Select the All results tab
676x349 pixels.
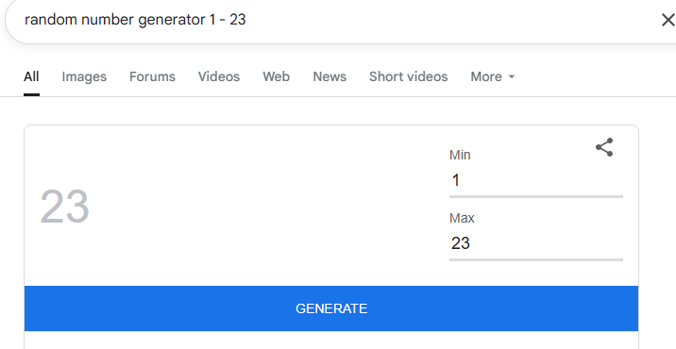pyautogui.click(x=31, y=76)
